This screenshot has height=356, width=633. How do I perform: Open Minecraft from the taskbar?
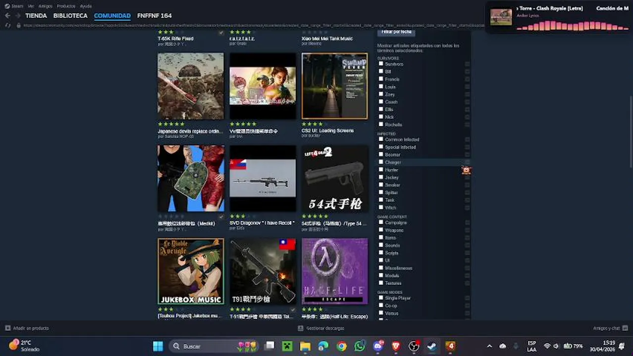tap(287, 346)
